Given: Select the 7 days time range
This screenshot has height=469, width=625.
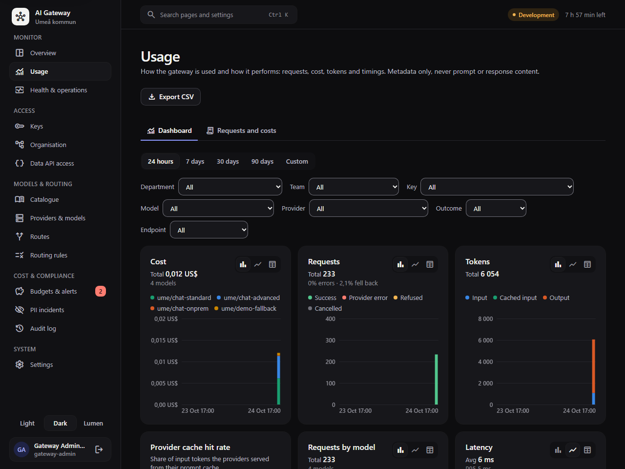Looking at the screenshot, I should (x=195, y=161).
